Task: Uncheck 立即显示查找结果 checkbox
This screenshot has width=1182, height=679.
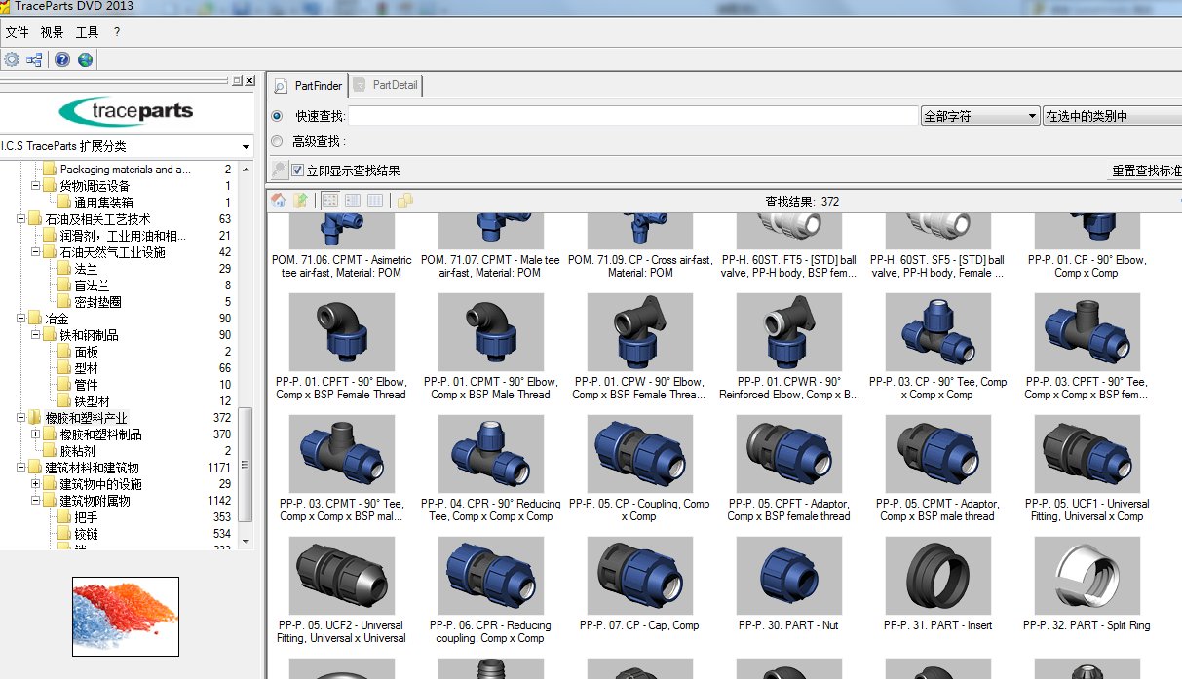Action: tap(297, 170)
